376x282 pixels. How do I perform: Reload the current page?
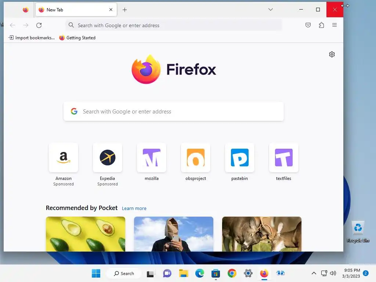pyautogui.click(x=39, y=25)
